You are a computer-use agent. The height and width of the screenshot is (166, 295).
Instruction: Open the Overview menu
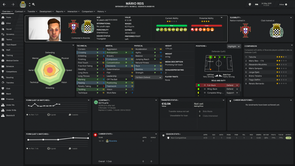click(7, 11)
